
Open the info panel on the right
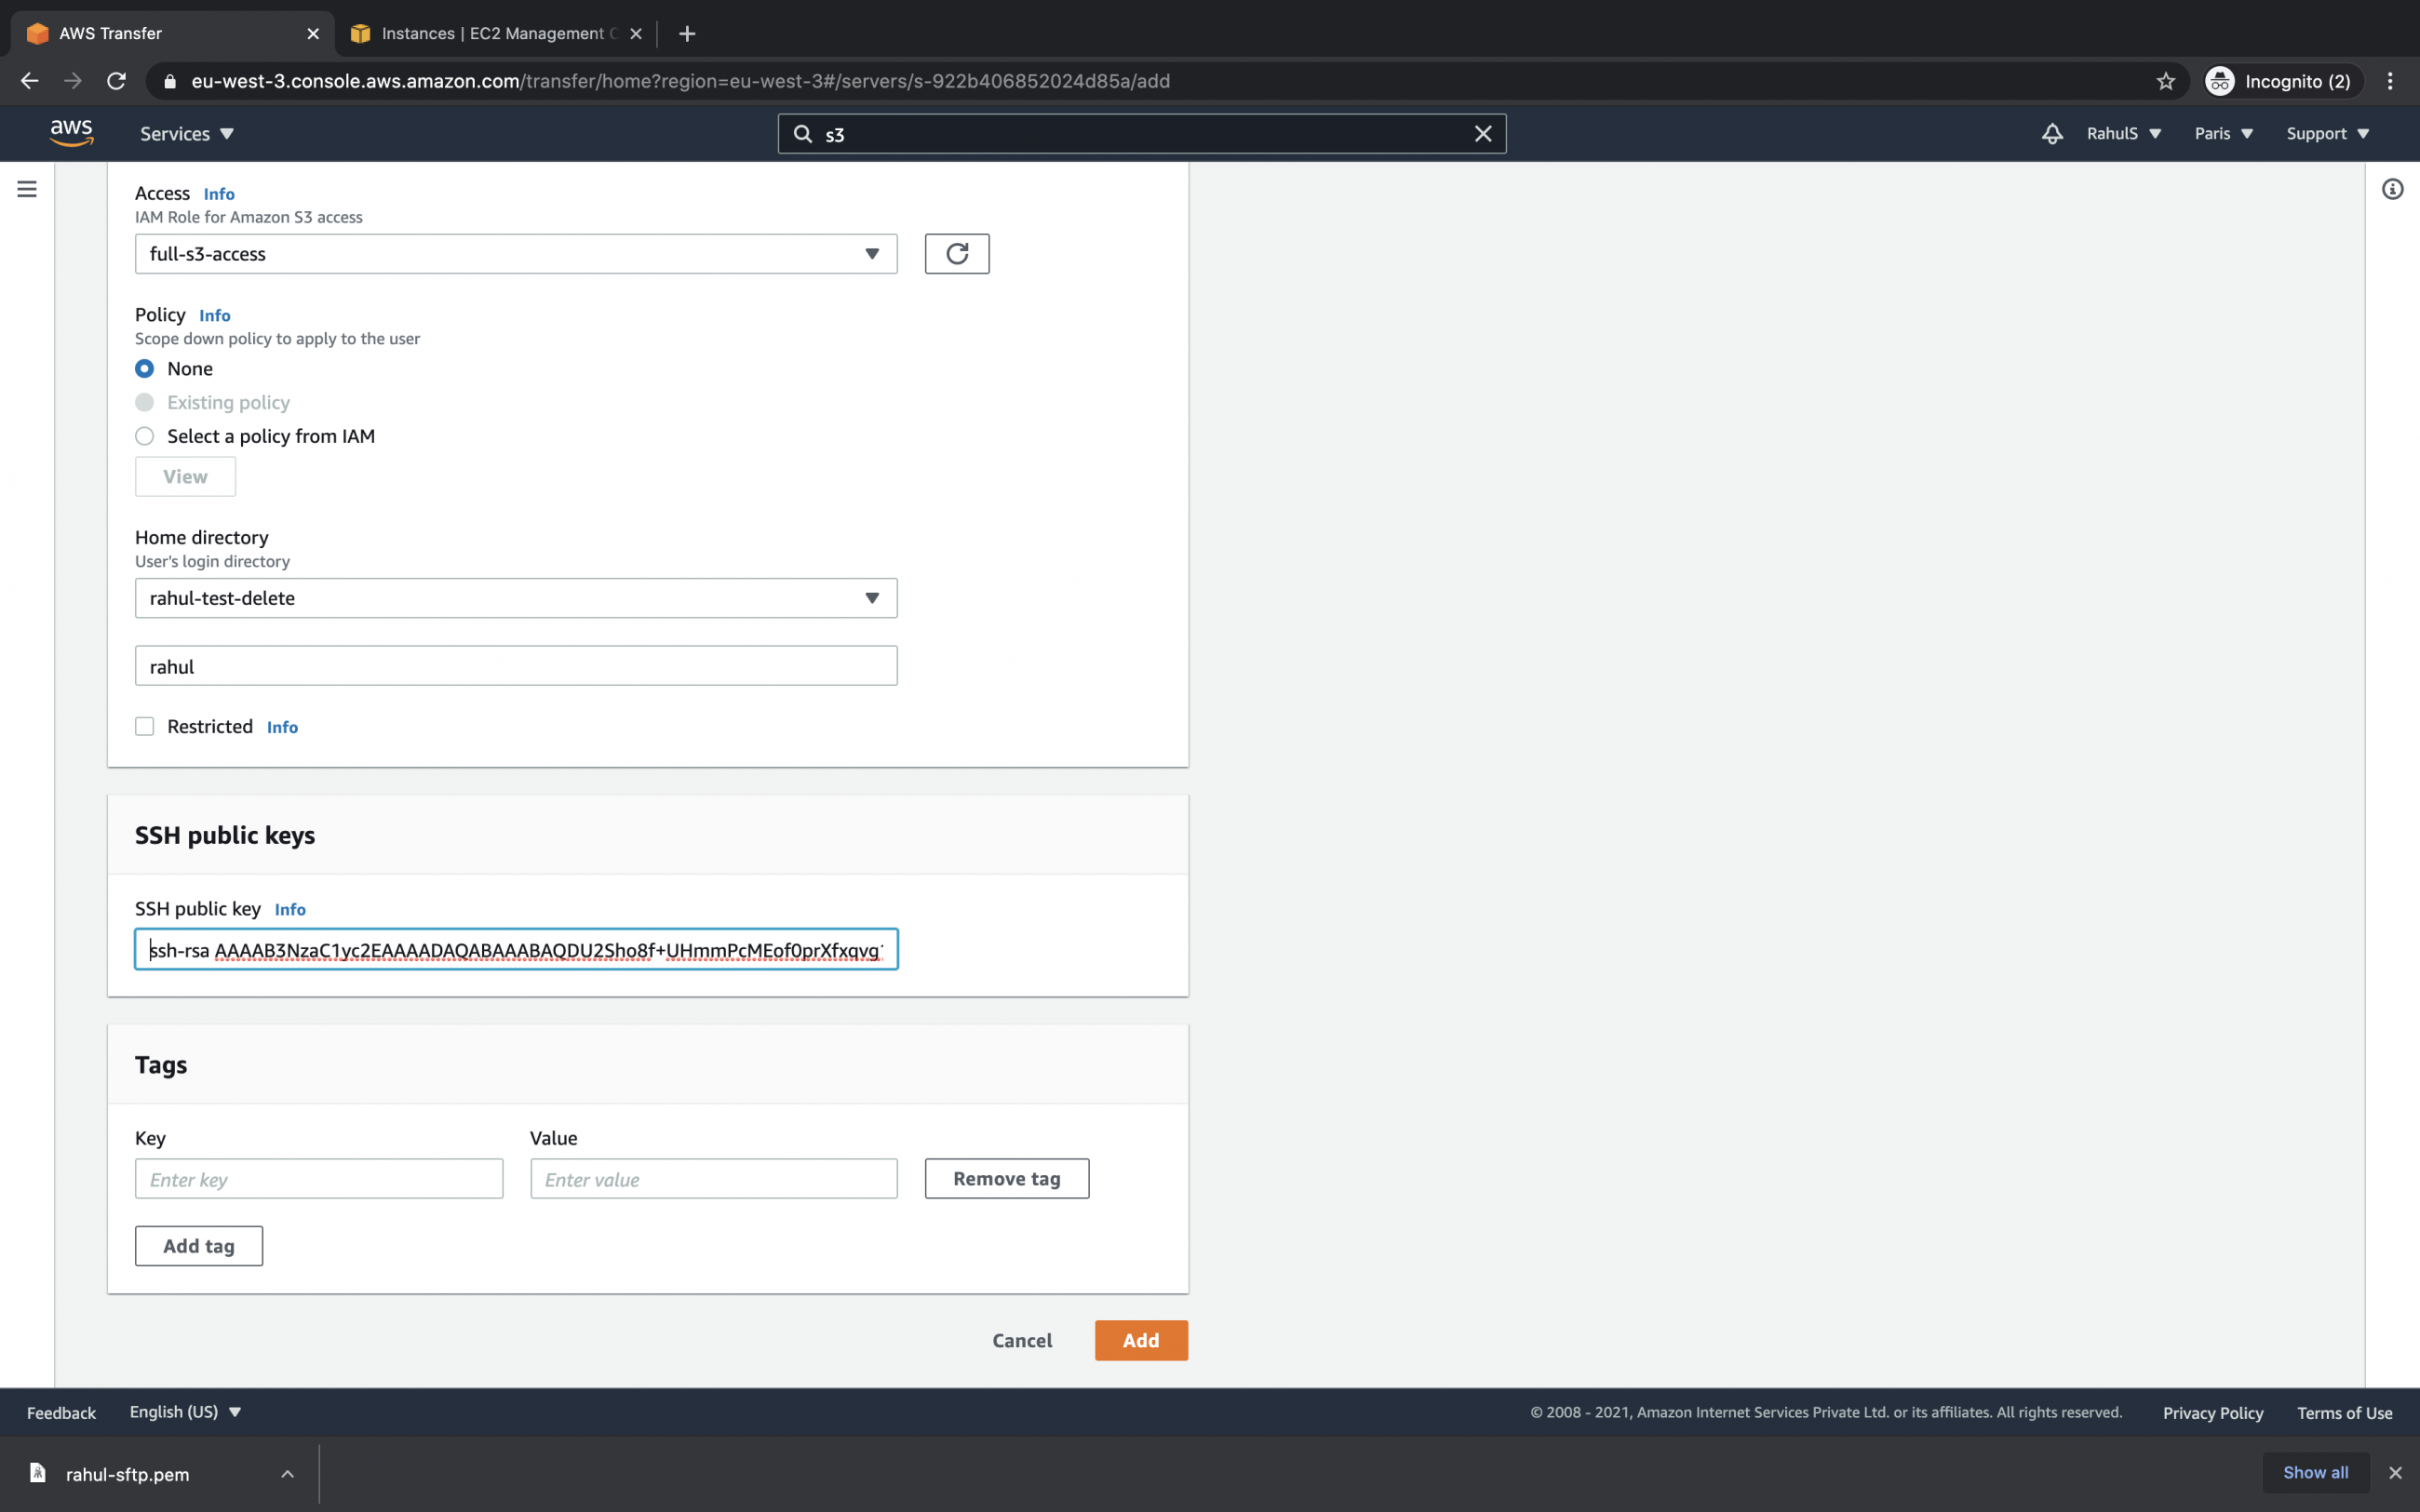click(x=2392, y=189)
